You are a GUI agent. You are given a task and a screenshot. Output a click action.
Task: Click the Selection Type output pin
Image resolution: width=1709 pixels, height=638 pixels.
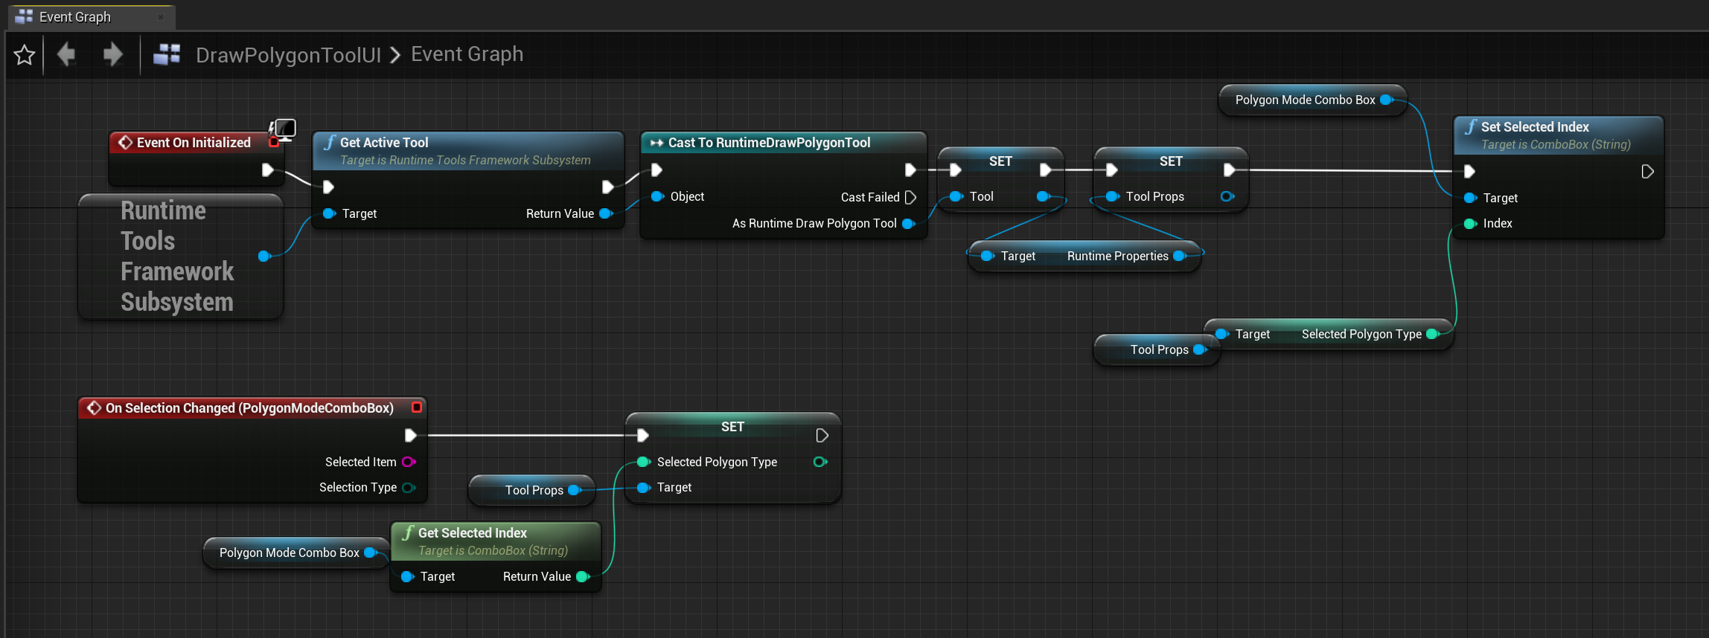409,488
